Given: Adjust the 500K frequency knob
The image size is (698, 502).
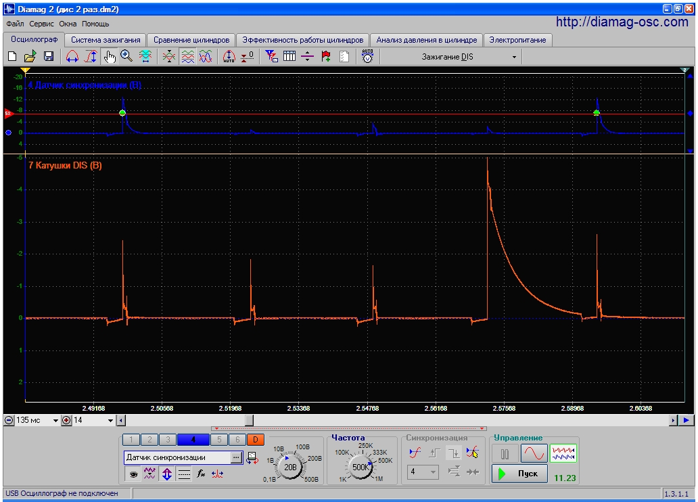Looking at the screenshot, I should coord(360,467).
